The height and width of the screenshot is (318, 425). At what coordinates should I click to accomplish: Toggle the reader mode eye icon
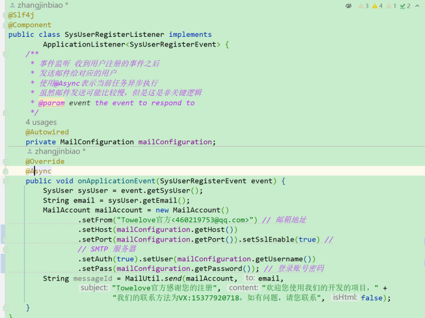(x=348, y=6)
